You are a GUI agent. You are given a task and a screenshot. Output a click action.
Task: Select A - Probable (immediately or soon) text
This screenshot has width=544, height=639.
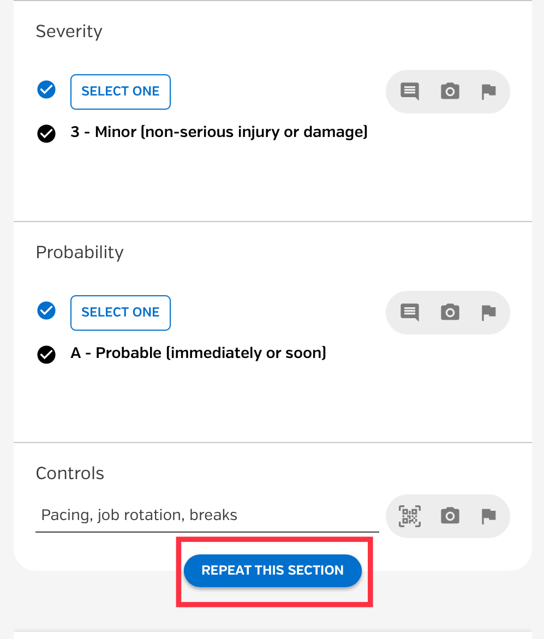pos(199,353)
